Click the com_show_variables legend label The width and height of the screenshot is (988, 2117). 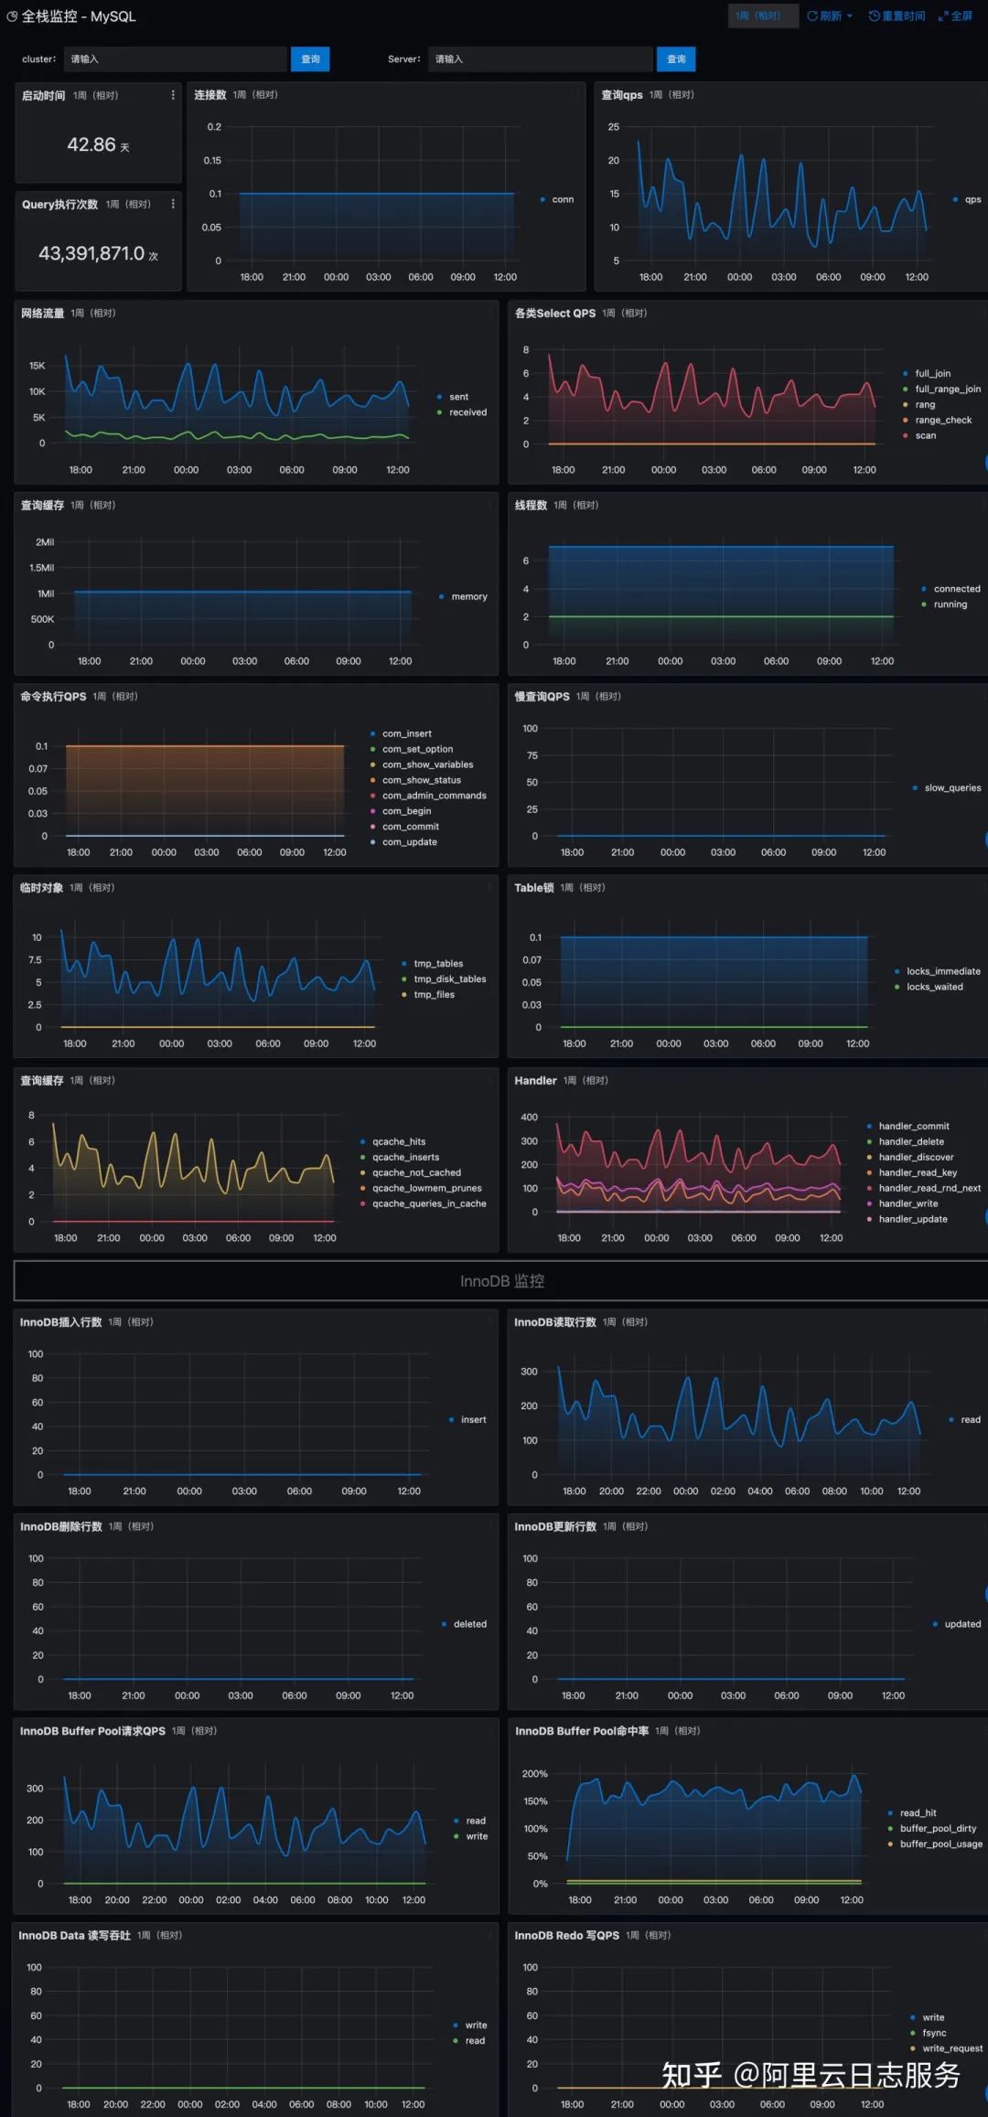tap(428, 764)
